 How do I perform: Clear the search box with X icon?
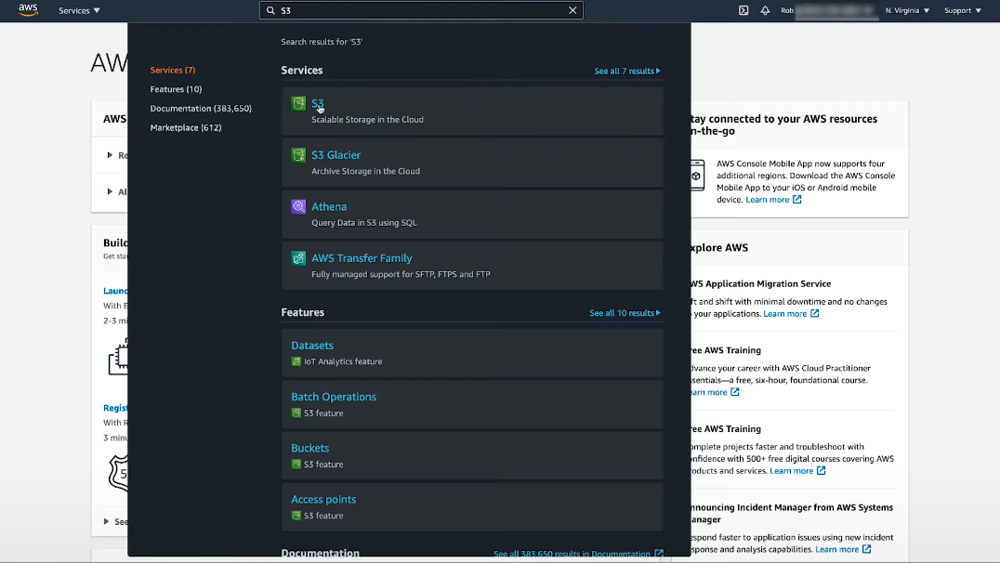[573, 11]
